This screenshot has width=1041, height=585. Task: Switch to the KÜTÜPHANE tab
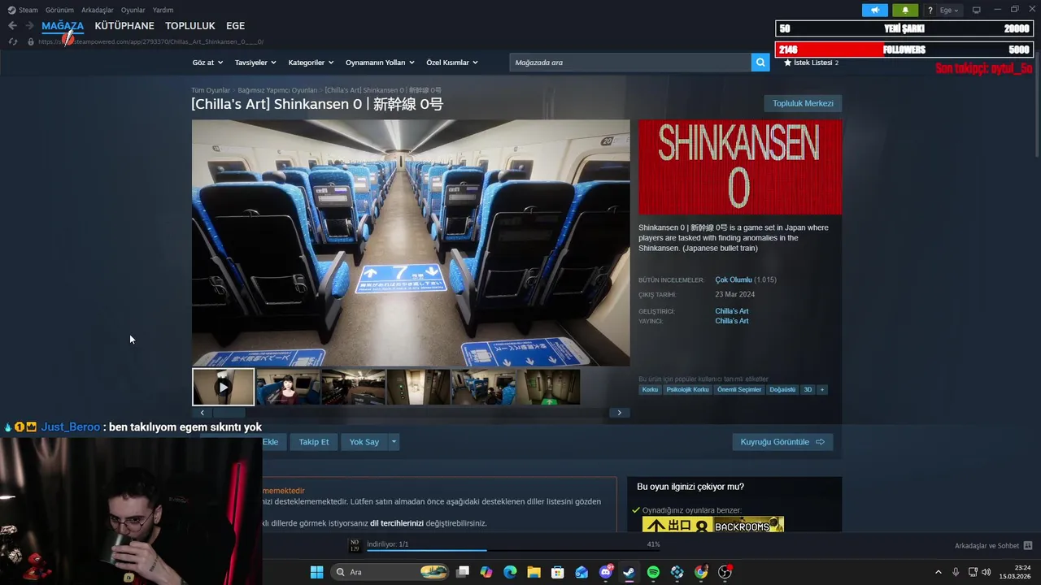[x=124, y=26]
